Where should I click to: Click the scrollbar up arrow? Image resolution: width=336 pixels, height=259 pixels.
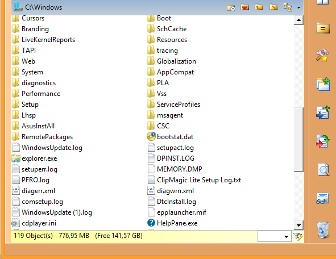pyautogui.click(x=298, y=20)
